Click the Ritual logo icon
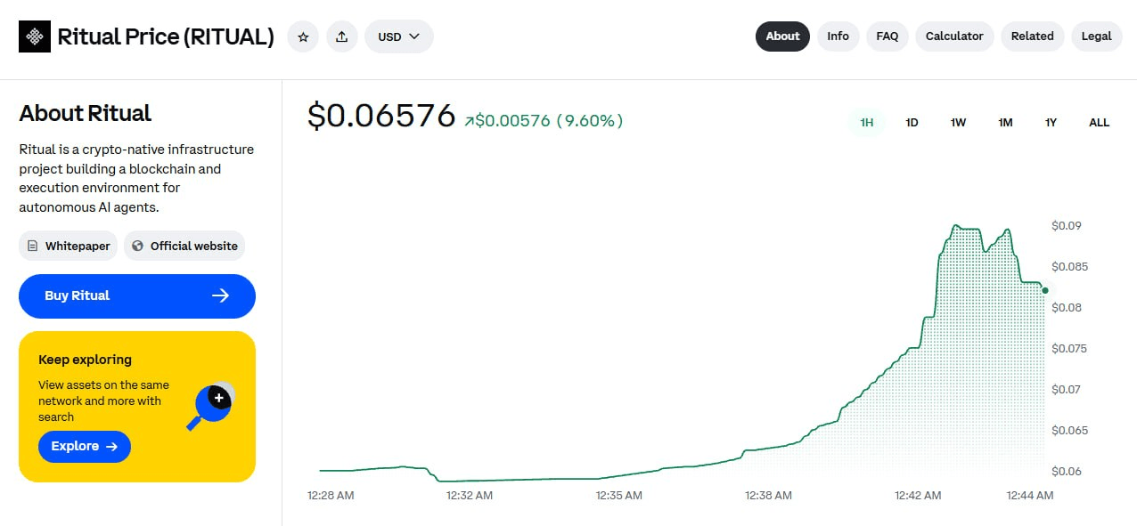The width and height of the screenshot is (1137, 526). pos(35,36)
